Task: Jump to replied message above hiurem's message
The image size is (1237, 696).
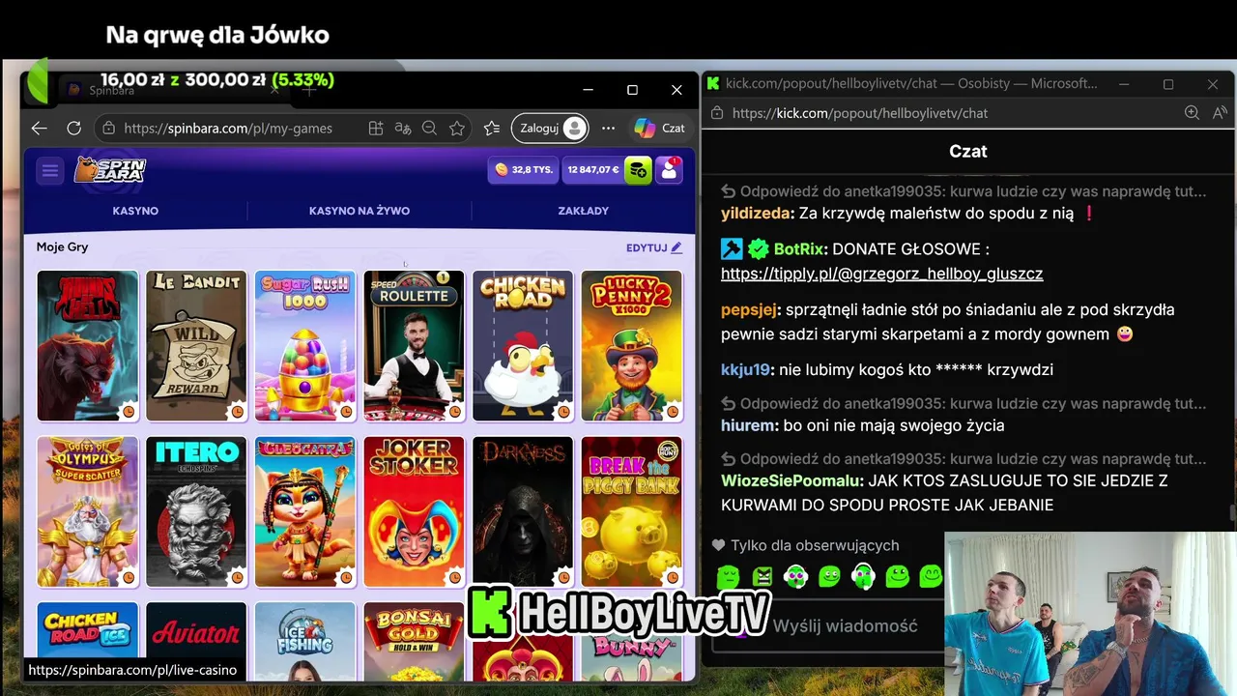Action: click(x=964, y=404)
